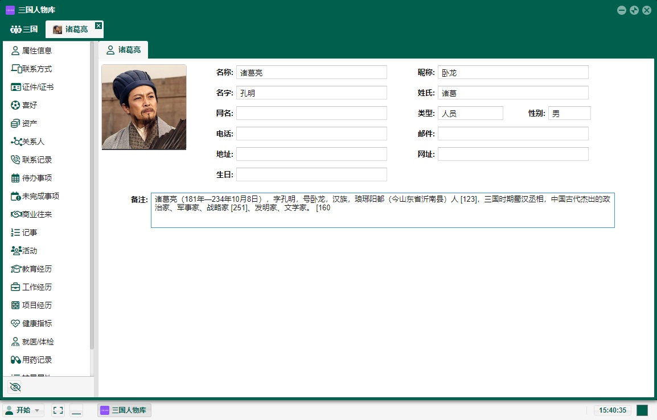Open the 类型 field showing 人员
Screen dimensions: 657x420
471,113
